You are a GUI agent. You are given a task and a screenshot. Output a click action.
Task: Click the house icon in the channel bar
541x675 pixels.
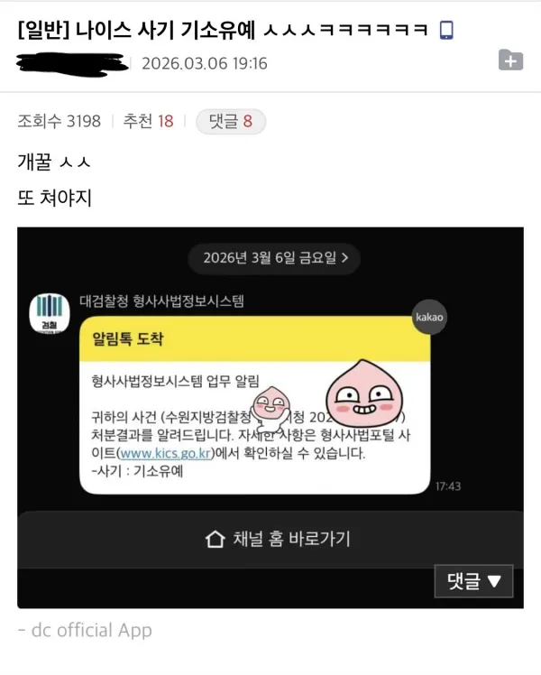215,539
